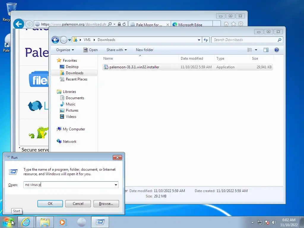
Task: Toggle the preview pane
Action: (x=266, y=50)
